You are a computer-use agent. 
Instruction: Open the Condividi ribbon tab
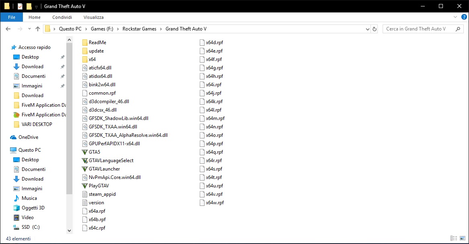pos(62,17)
